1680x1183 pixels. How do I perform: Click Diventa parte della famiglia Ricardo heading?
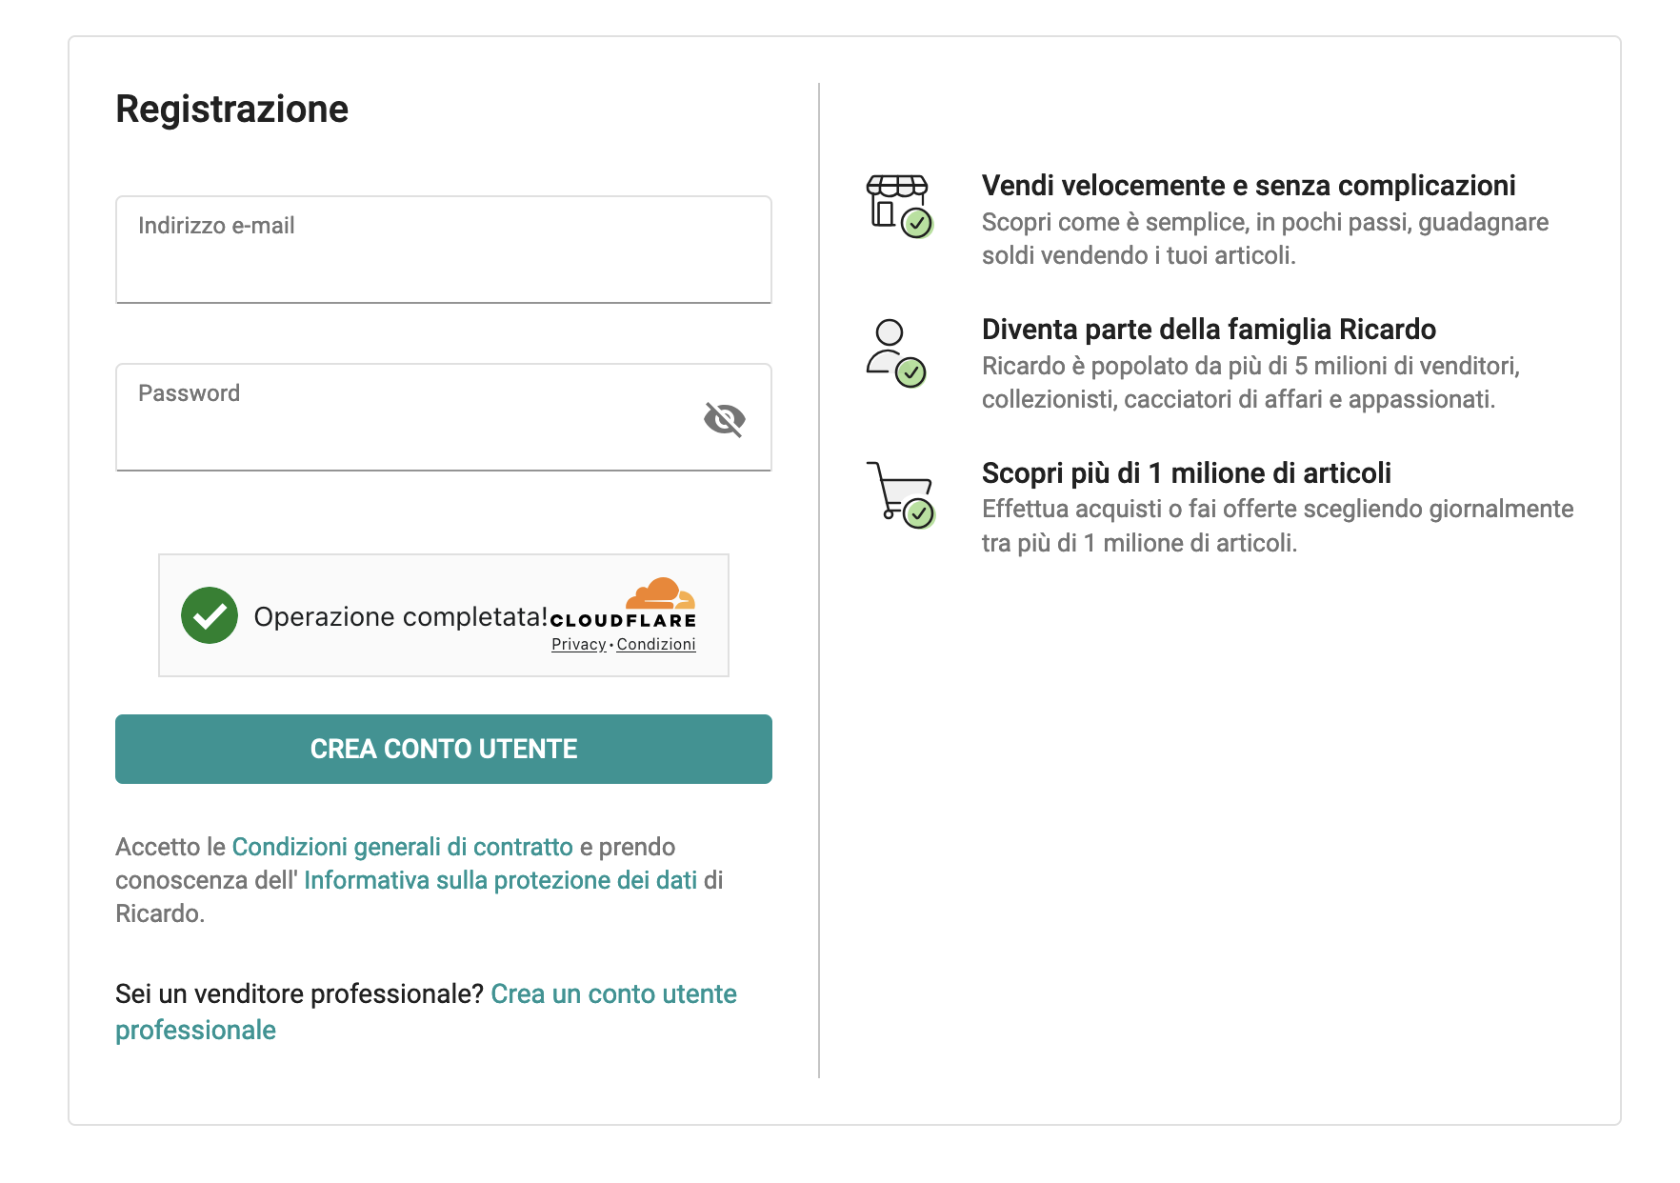coord(1209,329)
